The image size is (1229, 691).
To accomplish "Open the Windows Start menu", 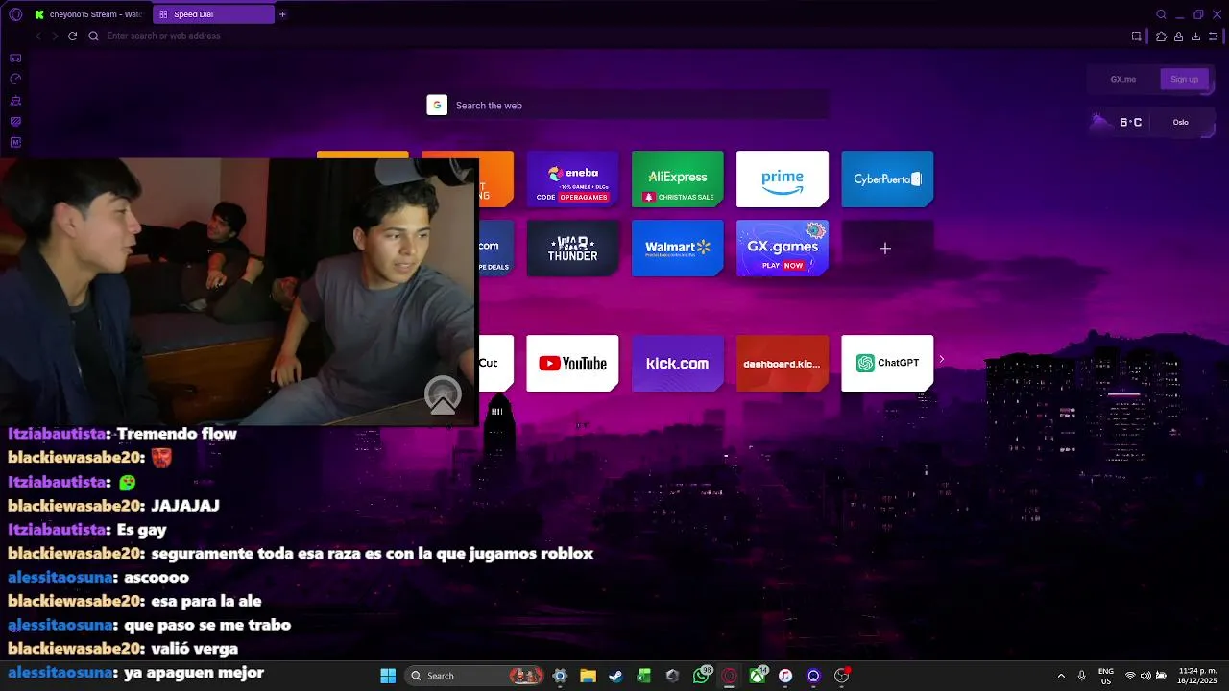I will point(388,676).
